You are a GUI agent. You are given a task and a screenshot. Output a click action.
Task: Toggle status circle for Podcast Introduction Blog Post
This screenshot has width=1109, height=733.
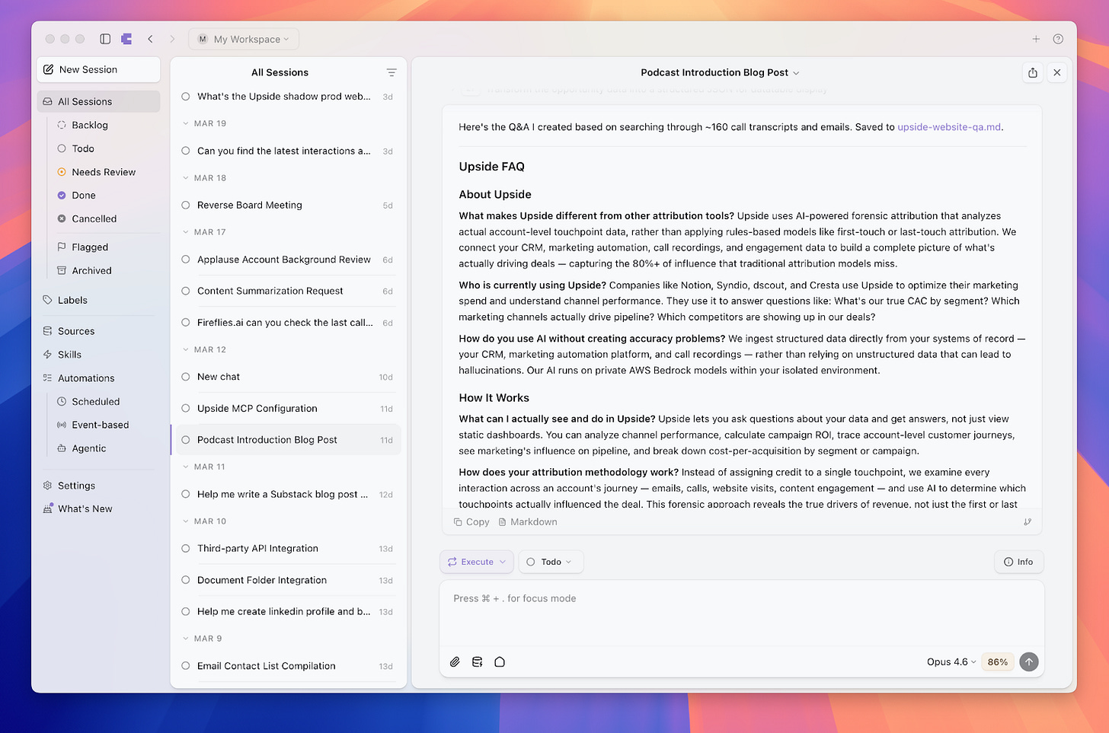185,440
